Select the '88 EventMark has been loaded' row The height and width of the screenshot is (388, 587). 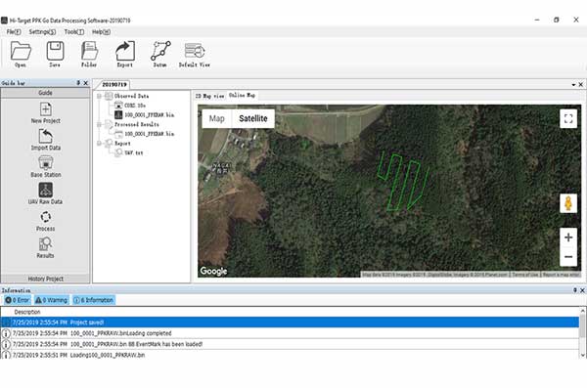click(291, 344)
